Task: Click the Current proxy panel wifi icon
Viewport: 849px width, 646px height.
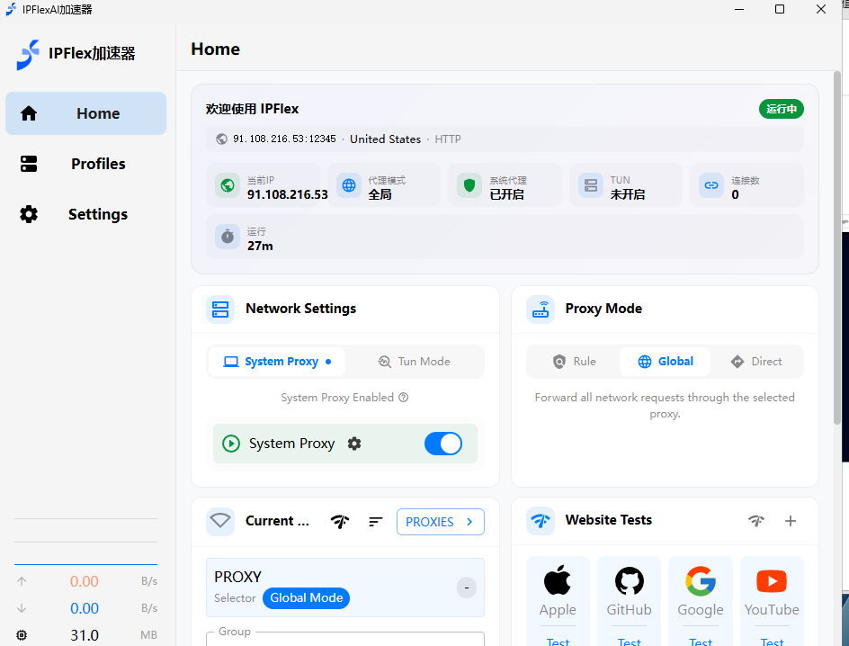Action: point(220,522)
